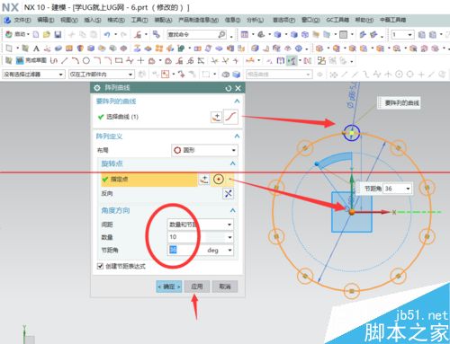This screenshot has height=344, width=450.
Task: Click the 应用 Apply button
Action: coord(197,287)
